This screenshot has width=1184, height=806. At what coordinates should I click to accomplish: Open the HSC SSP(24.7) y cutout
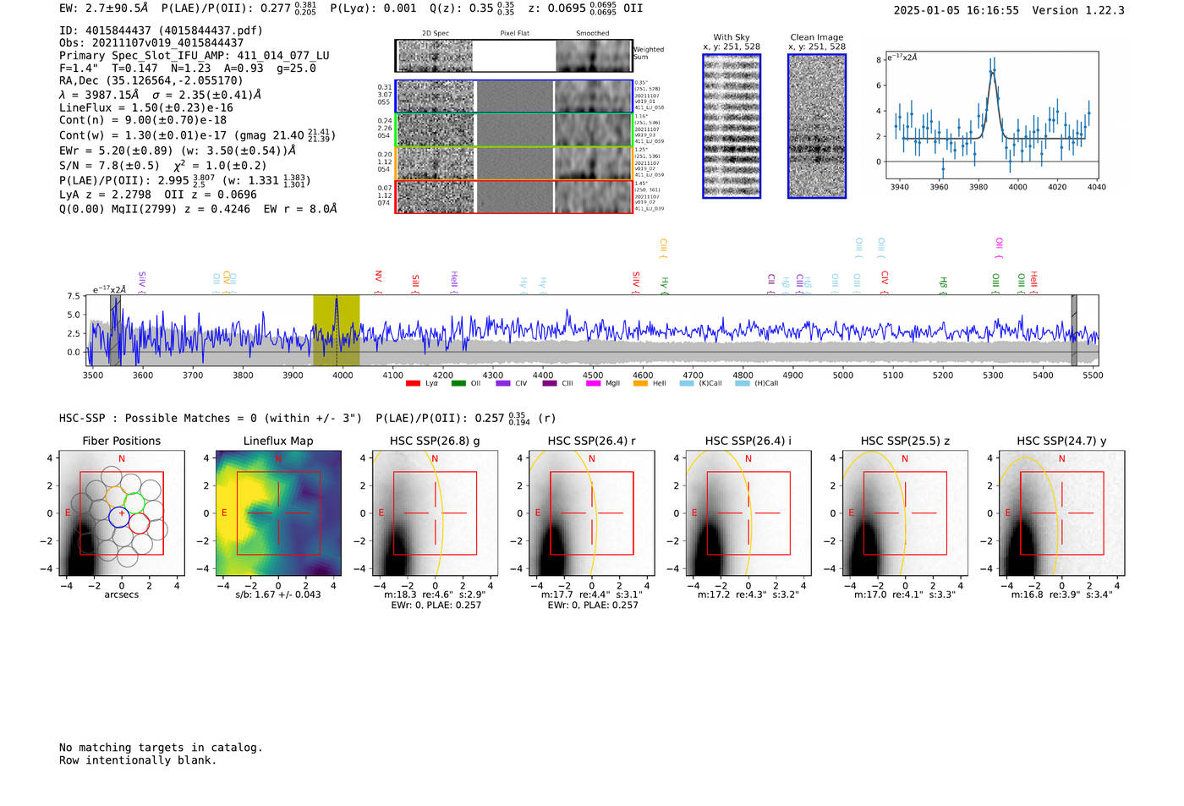tap(1062, 513)
